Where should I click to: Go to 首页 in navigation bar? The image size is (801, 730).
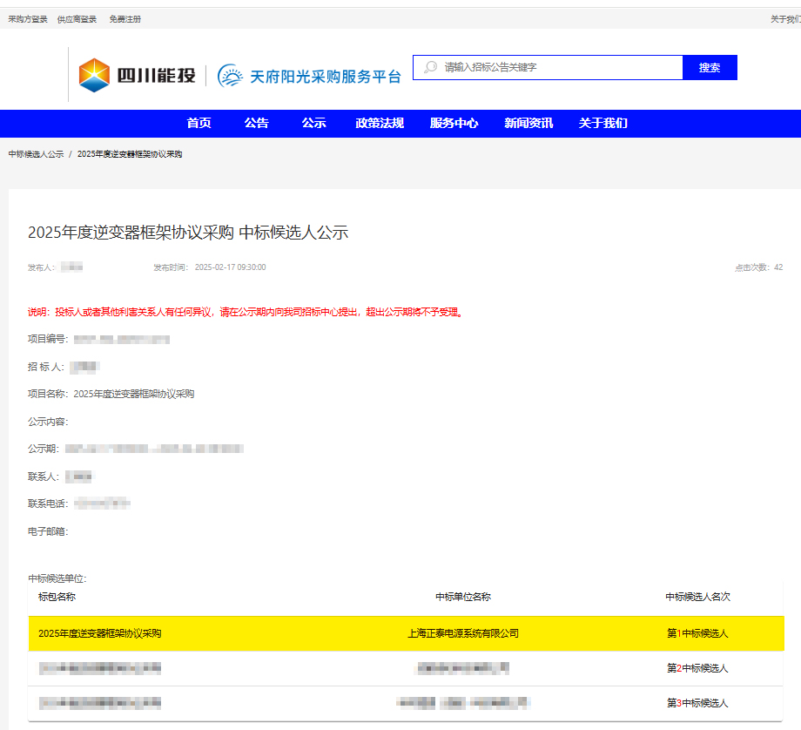tap(199, 123)
